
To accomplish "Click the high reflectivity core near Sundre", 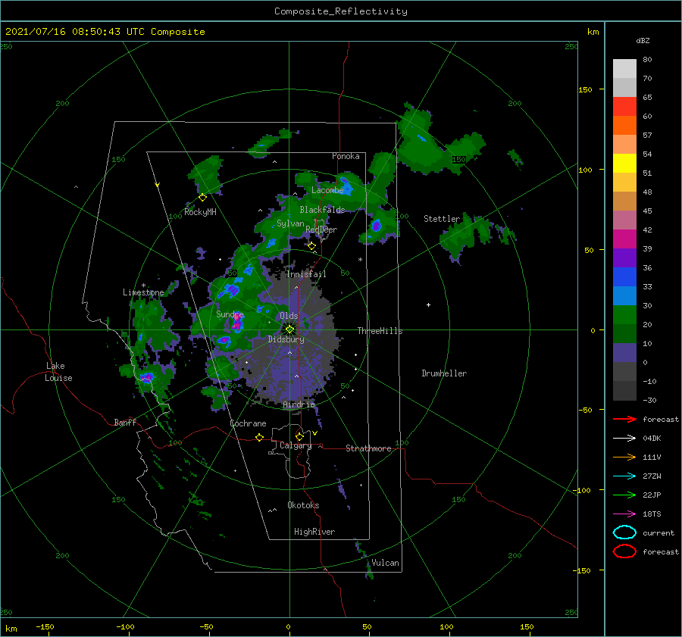I will pyautogui.click(x=237, y=322).
